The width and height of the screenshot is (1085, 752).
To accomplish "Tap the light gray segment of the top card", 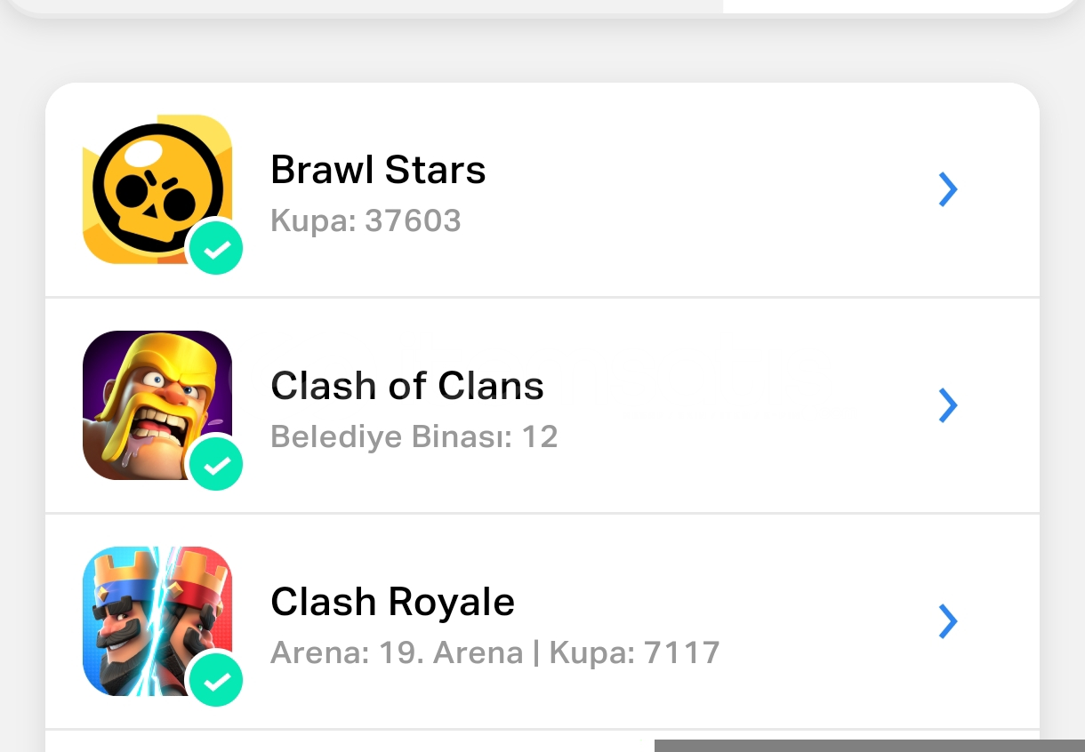I will (369, 6).
